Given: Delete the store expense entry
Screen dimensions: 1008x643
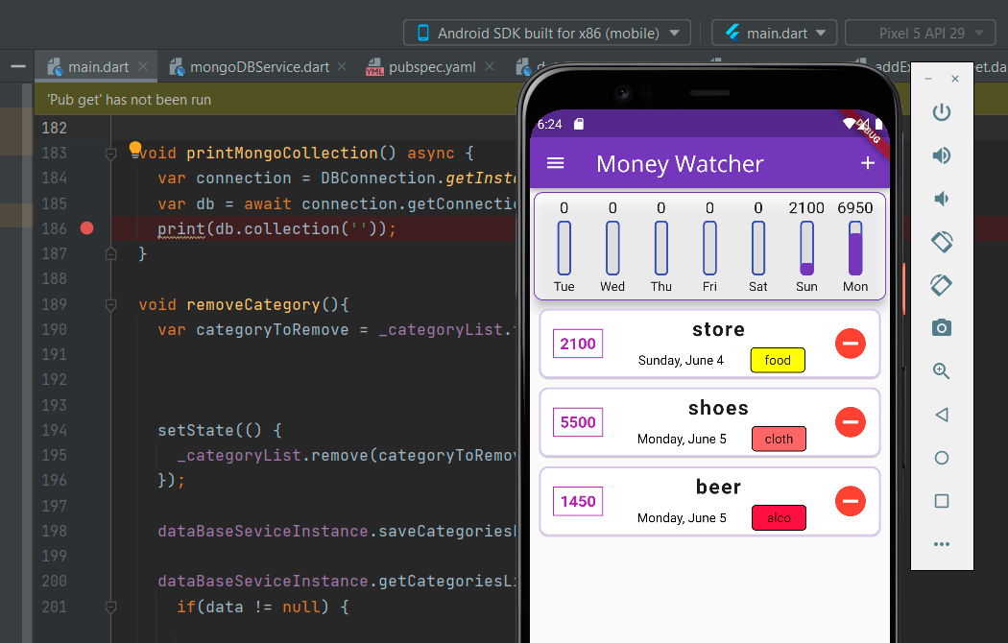Looking at the screenshot, I should (850, 344).
